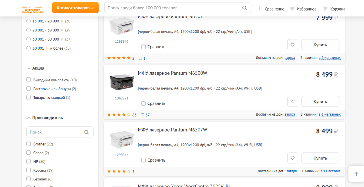Check Brother manufacturer filter
364x187 pixels.
click(29, 144)
